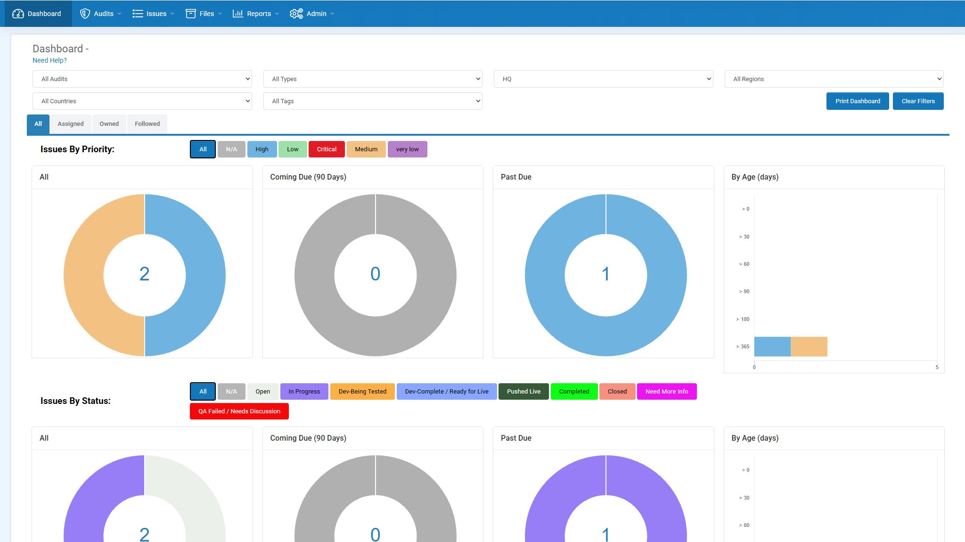The width and height of the screenshot is (965, 542).
Task: Filter by Closed status
Action: [617, 392]
